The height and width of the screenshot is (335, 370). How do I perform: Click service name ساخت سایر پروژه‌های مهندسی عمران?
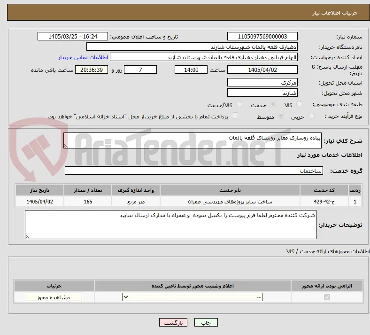coord(230,202)
